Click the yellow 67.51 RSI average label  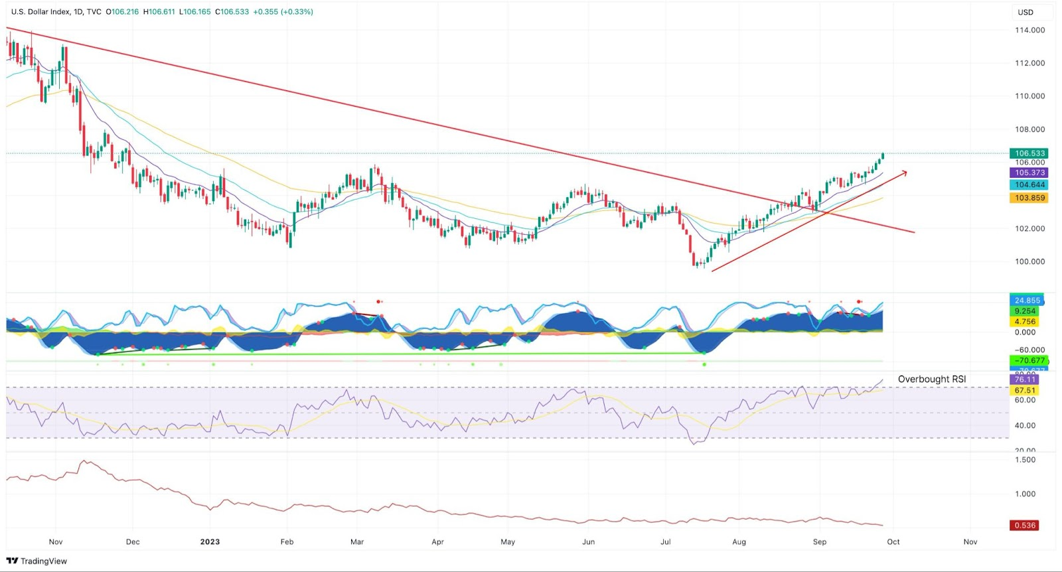[x=1025, y=390]
